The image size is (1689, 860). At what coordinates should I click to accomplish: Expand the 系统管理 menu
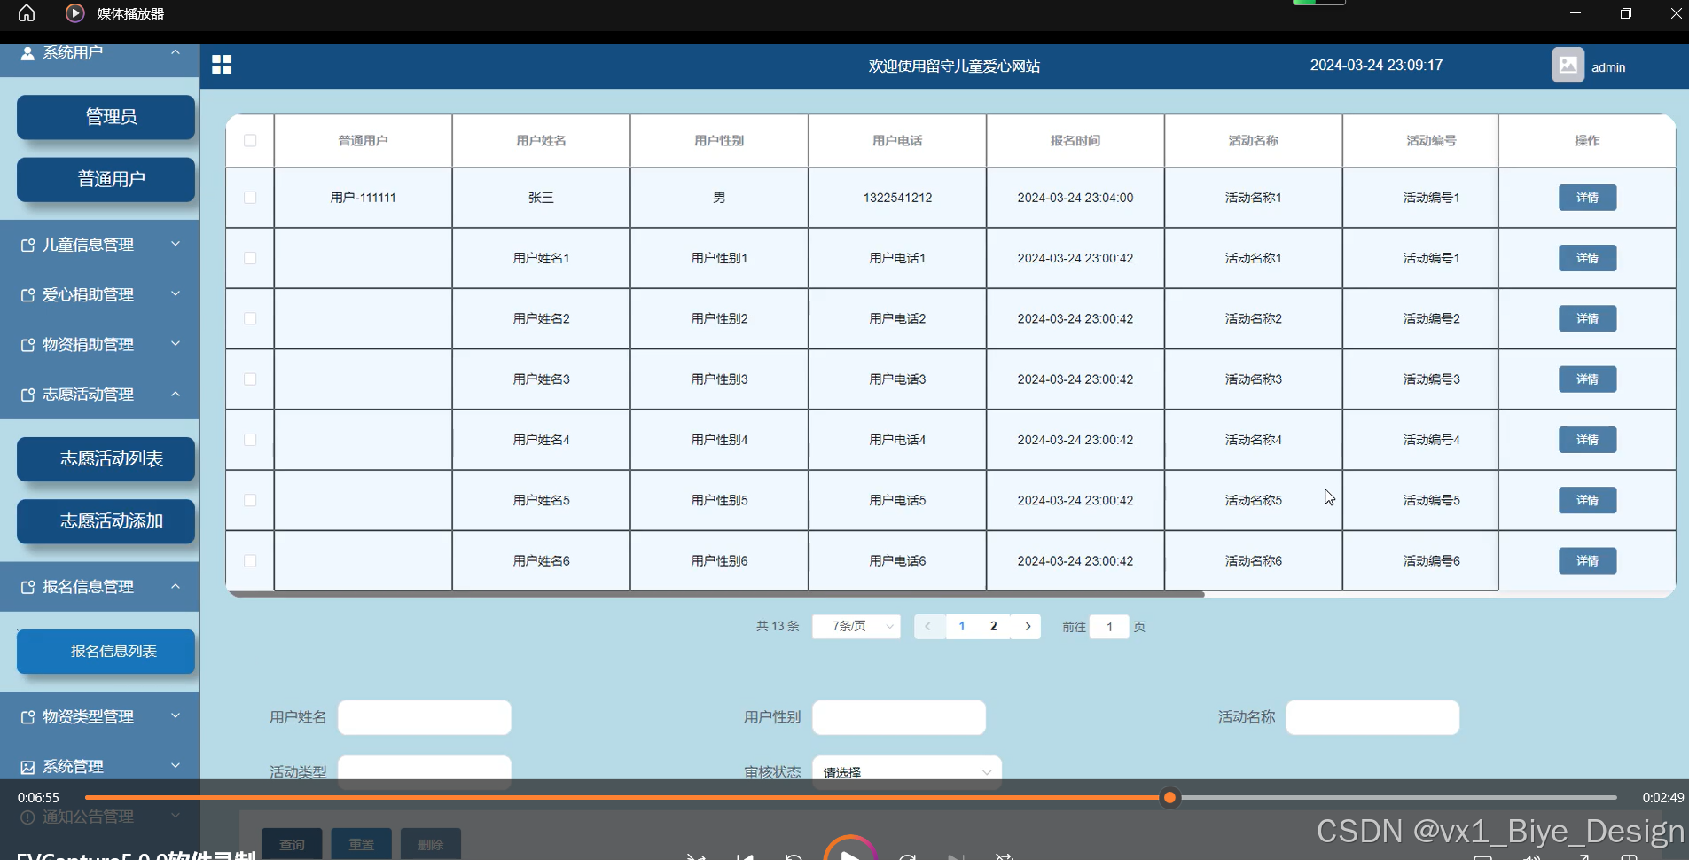99,766
